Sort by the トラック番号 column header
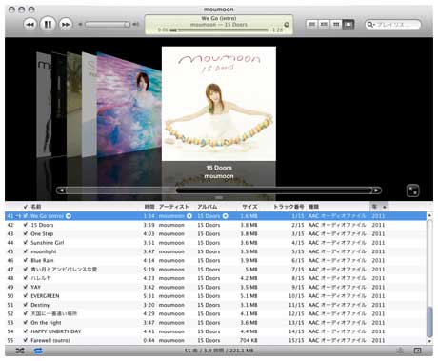Image resolution: width=438 pixels, height=361 pixels. [289, 207]
